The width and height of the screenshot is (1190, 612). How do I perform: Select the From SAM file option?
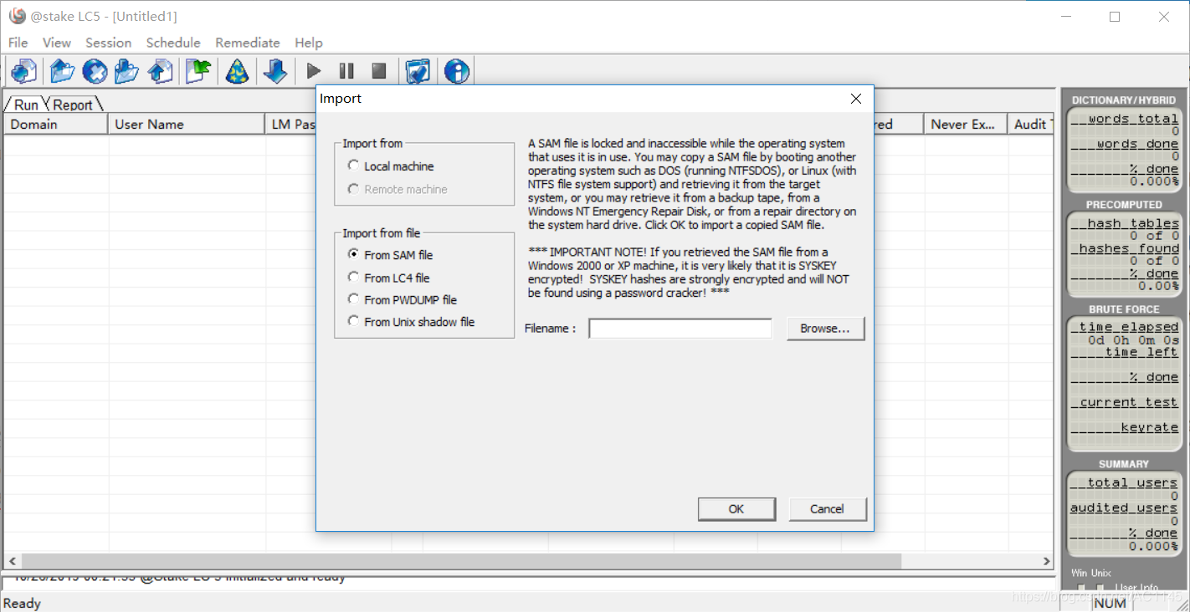353,254
